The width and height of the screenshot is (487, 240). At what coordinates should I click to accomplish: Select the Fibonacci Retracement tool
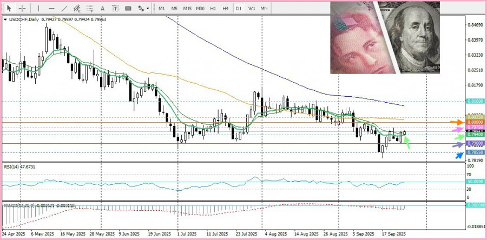pos(90,8)
